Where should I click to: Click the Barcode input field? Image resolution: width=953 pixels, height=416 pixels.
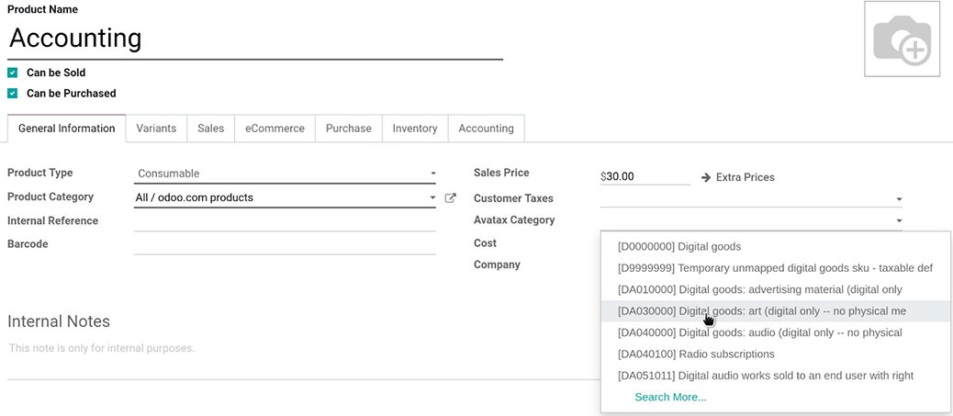coord(285,244)
